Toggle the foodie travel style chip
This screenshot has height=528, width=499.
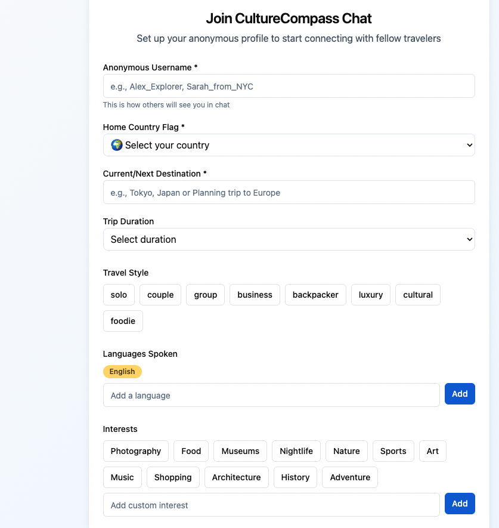[123, 321]
